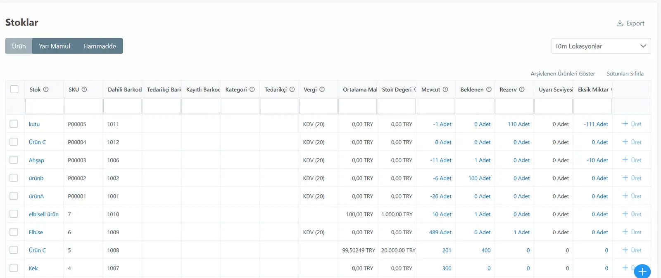Click the plus Üret icon for Elbise
The width and height of the screenshot is (661, 278).
click(625, 232)
